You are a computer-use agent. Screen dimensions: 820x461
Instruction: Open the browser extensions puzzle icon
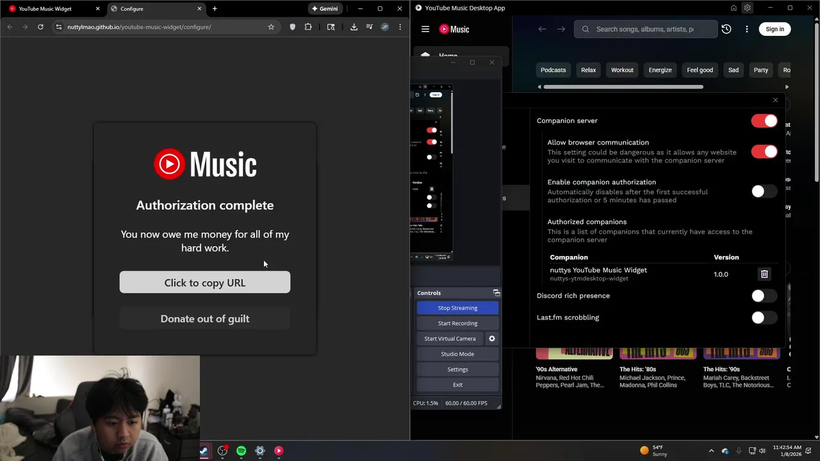pyautogui.click(x=308, y=27)
